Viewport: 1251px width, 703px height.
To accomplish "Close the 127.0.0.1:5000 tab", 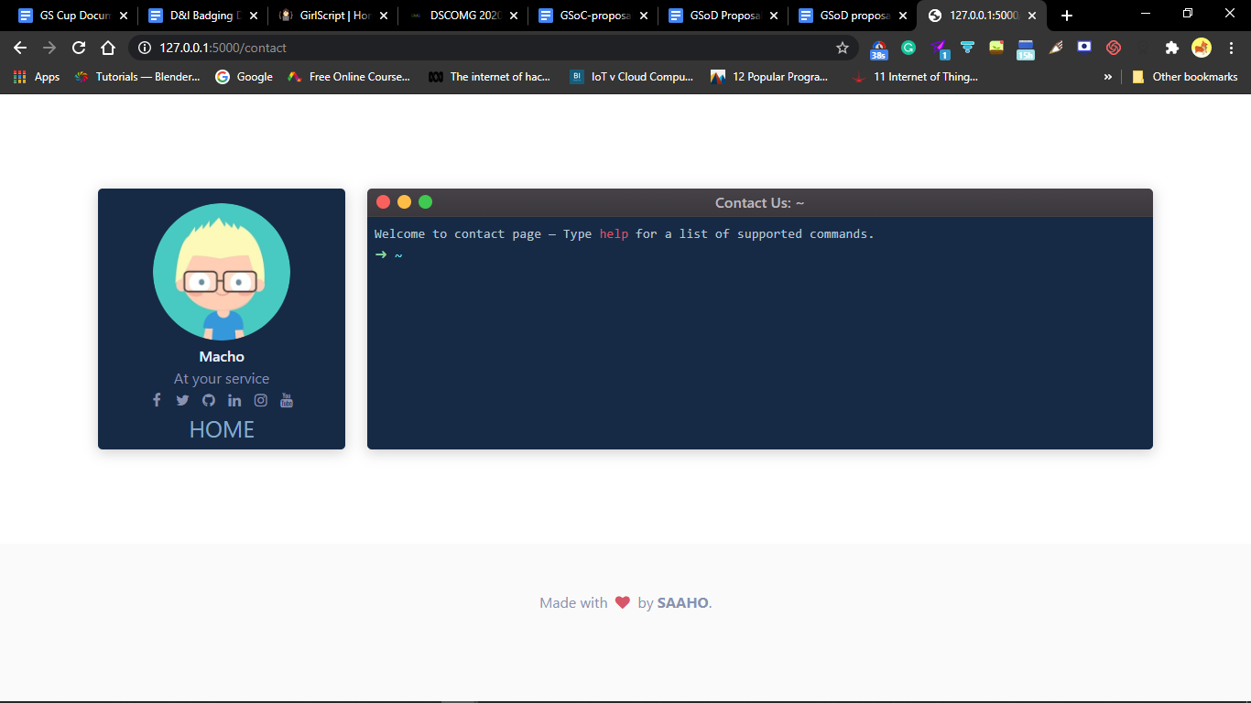I will pyautogui.click(x=1032, y=16).
